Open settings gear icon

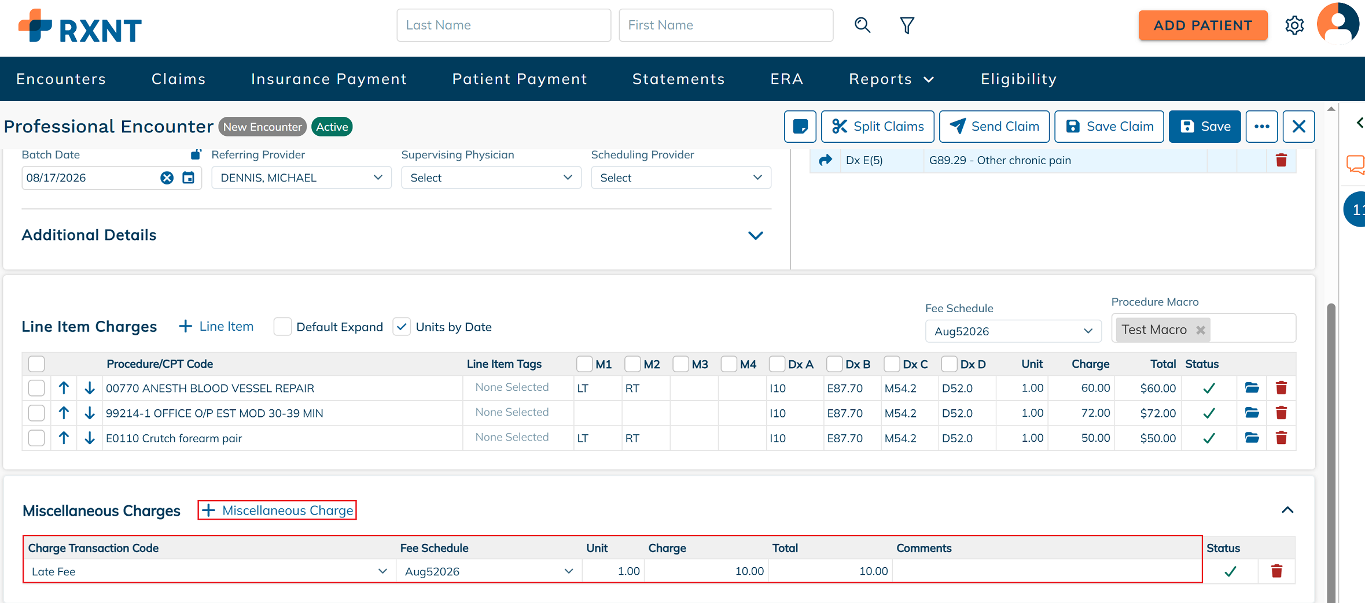(x=1294, y=25)
